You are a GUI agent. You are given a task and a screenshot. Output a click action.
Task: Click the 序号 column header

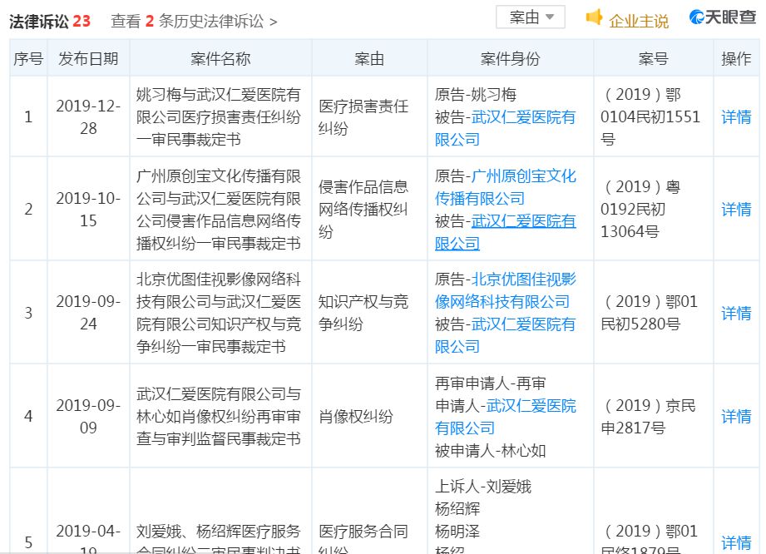point(28,58)
